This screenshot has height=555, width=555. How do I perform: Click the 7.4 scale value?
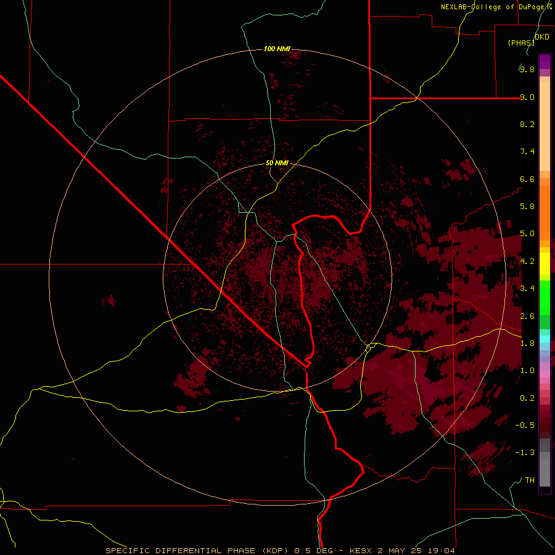pyautogui.click(x=527, y=152)
